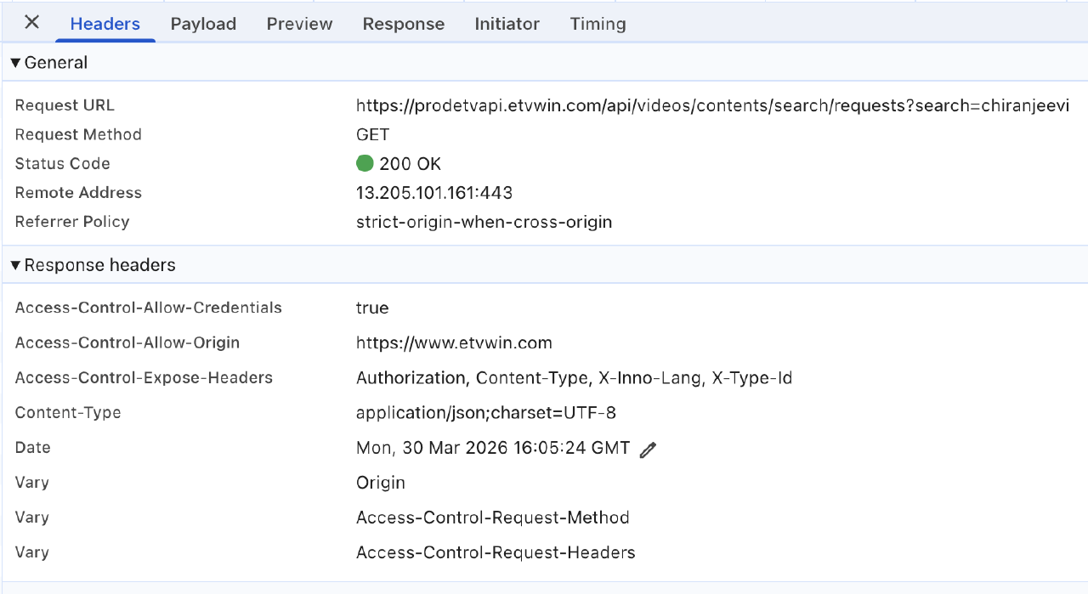The width and height of the screenshot is (1088, 594).
Task: Select the Request URL value
Action: point(713,105)
